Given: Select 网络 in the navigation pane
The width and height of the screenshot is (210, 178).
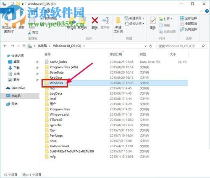Looking at the screenshot, I should click(x=12, y=104).
